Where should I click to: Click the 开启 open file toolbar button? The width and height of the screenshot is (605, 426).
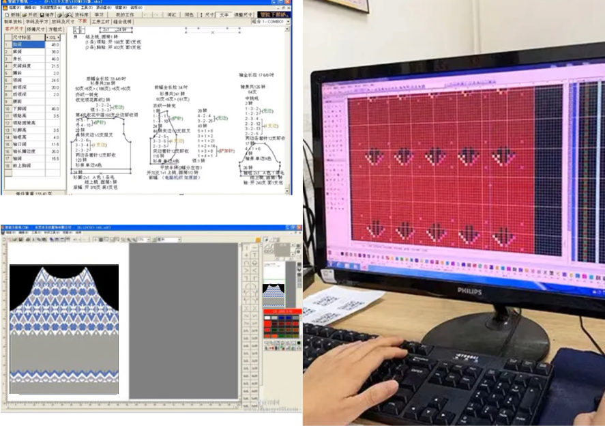pos(30,14)
